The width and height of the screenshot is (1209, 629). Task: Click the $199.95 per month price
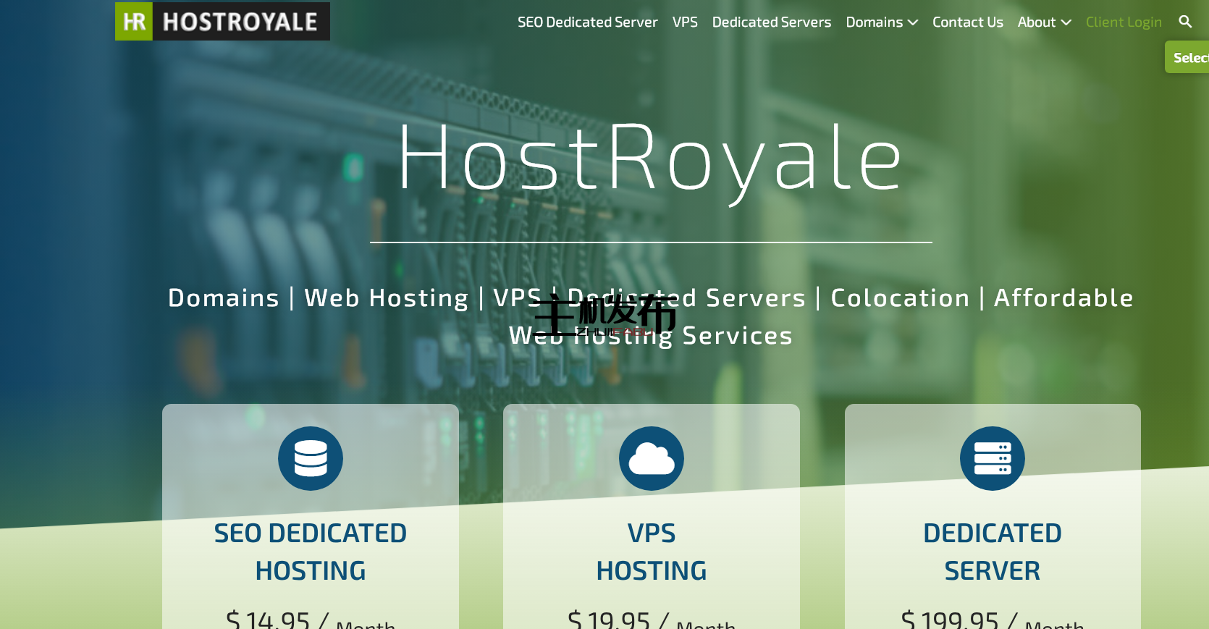tap(992, 620)
